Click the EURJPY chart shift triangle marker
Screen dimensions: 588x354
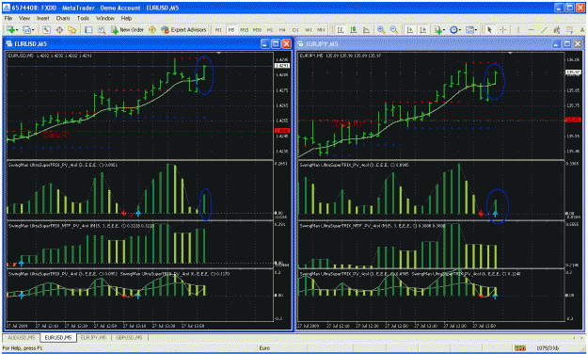click(510, 54)
